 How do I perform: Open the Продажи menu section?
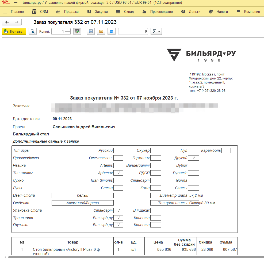point(67,12)
